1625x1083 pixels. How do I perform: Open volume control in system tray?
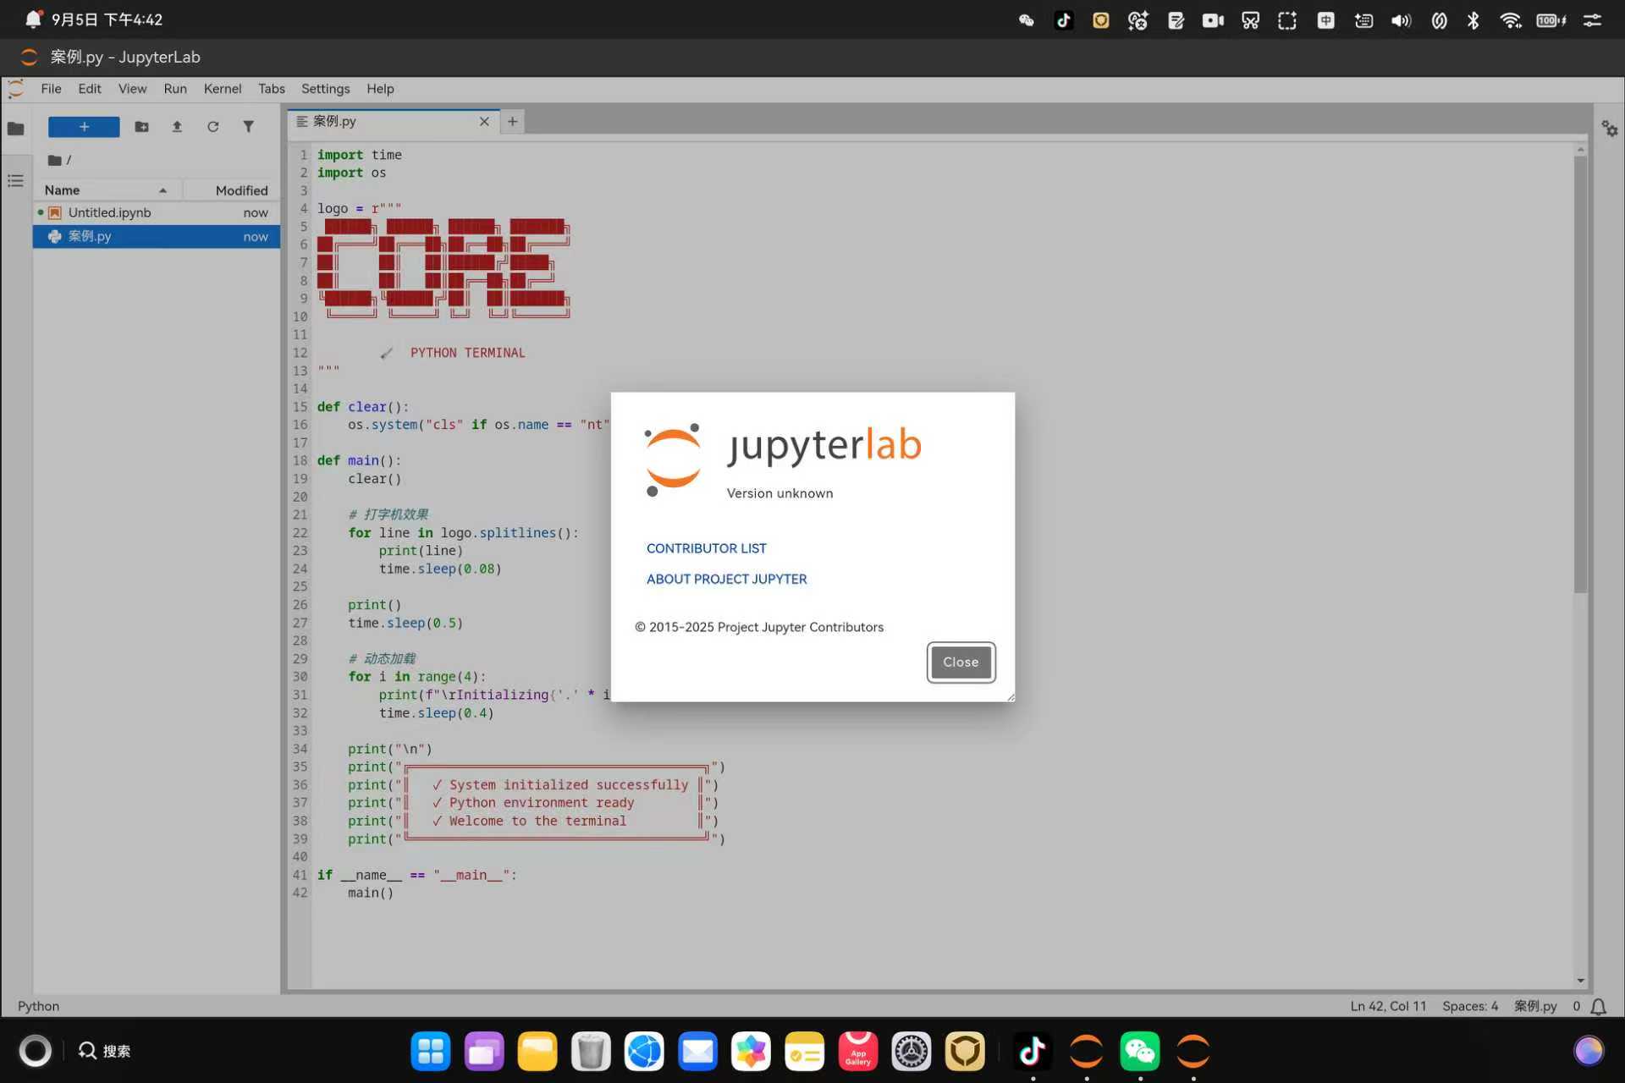(x=1401, y=20)
